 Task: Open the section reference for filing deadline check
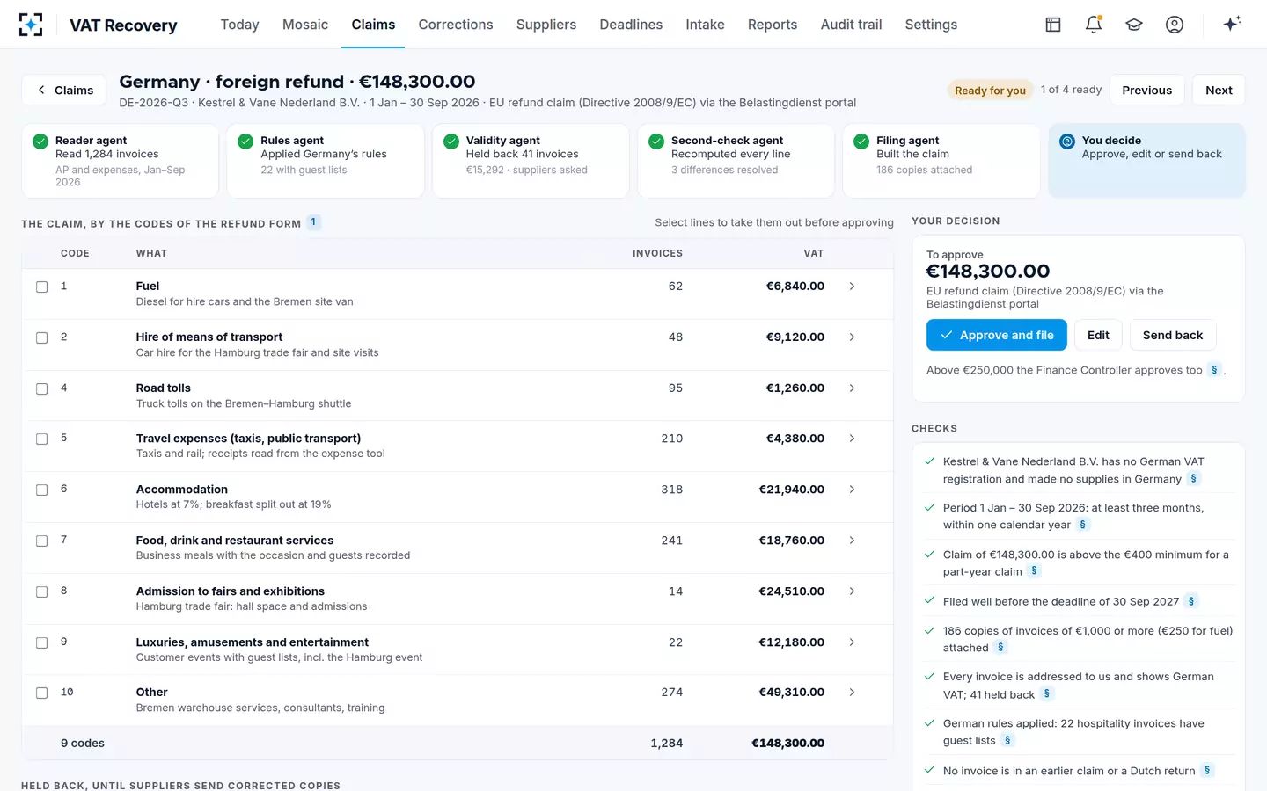pos(1191,601)
